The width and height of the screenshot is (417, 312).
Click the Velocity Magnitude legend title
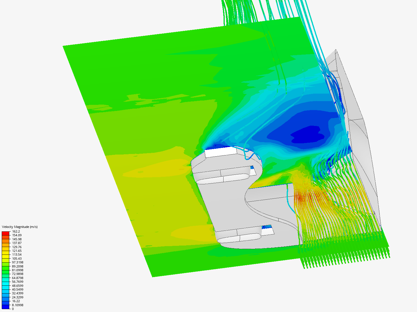(x=20, y=227)
